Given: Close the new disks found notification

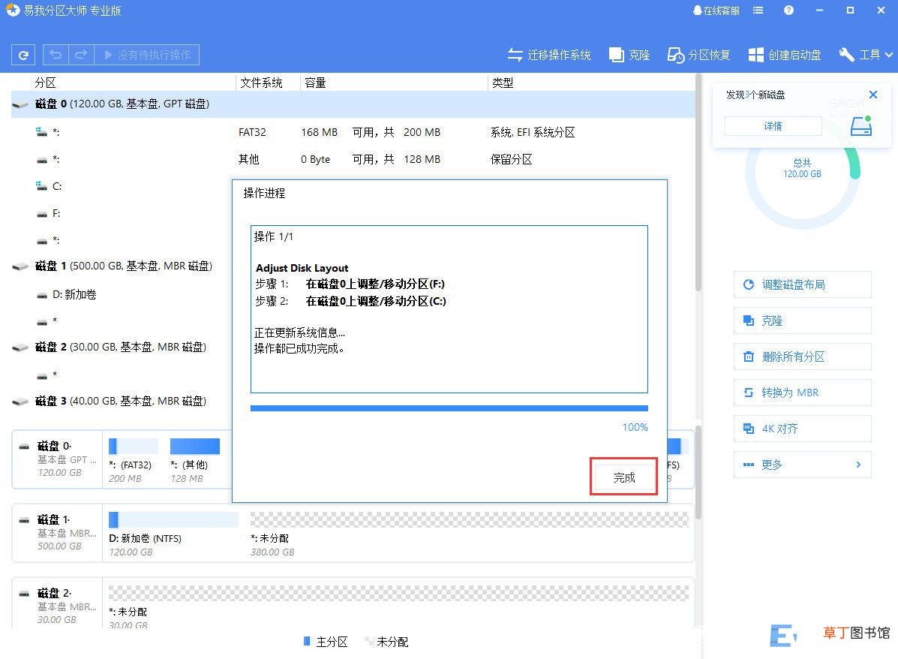Looking at the screenshot, I should point(872,95).
